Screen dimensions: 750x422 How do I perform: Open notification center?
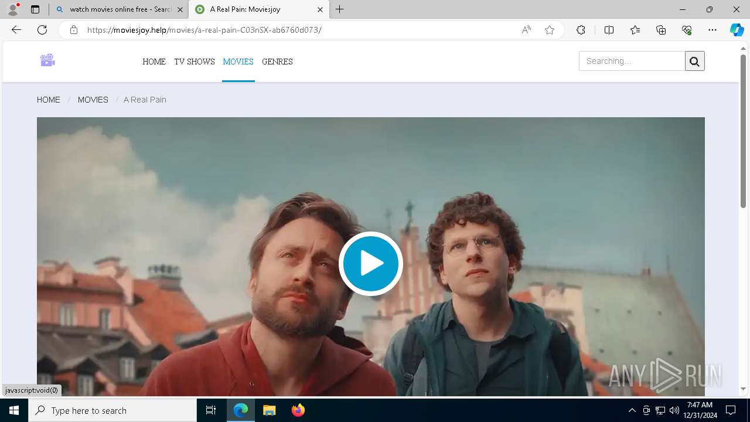tap(731, 410)
